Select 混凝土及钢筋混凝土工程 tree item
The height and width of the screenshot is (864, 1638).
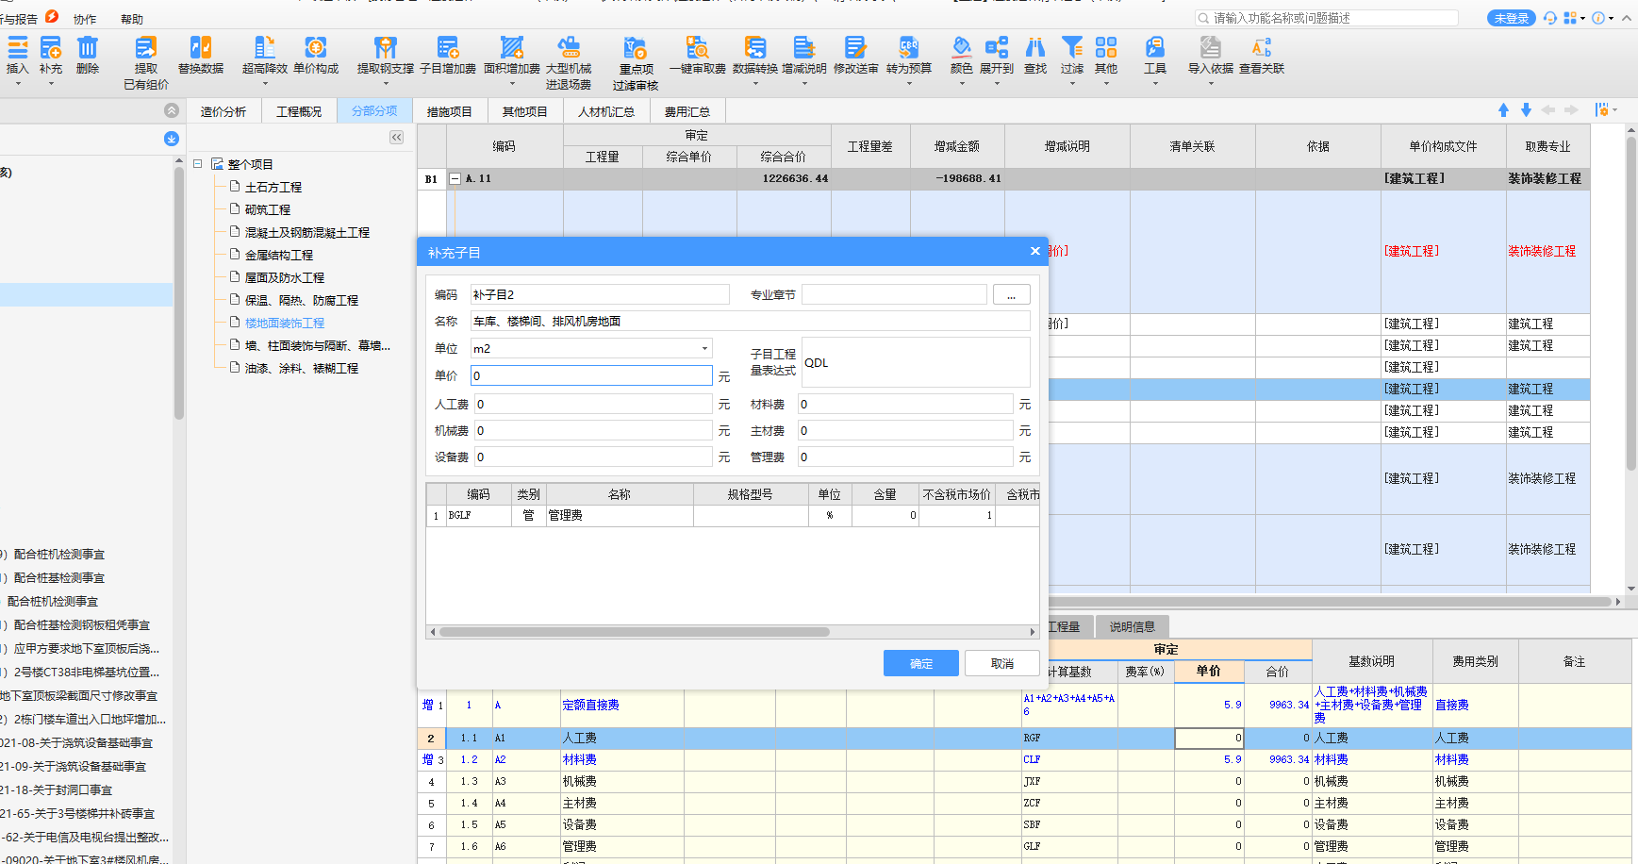point(307,232)
